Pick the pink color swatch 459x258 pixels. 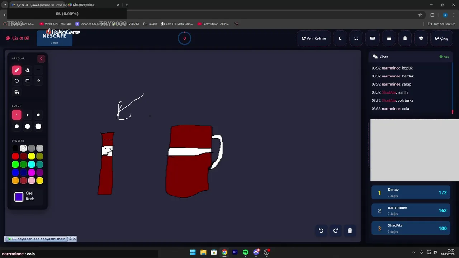32,181
